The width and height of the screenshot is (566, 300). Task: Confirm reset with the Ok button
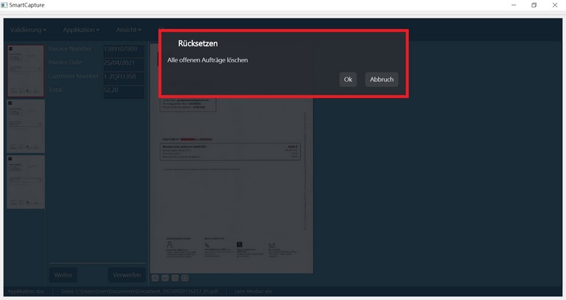pyautogui.click(x=348, y=79)
